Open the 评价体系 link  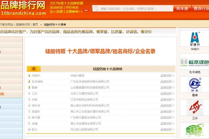click(72, 8)
